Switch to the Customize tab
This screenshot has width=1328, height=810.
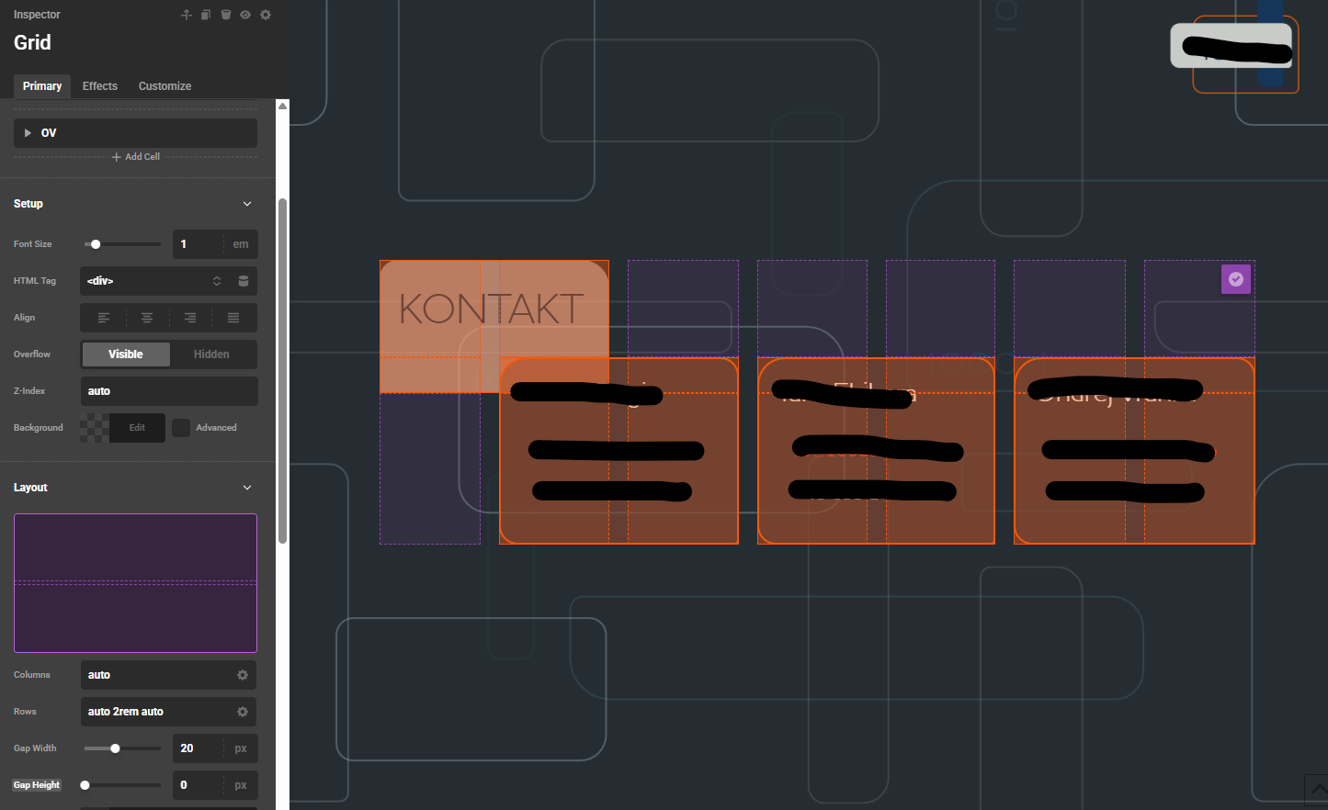coord(165,86)
